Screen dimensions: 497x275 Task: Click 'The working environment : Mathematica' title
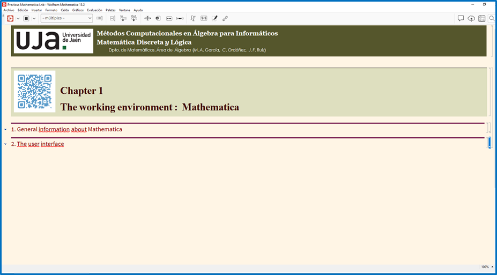[150, 107]
